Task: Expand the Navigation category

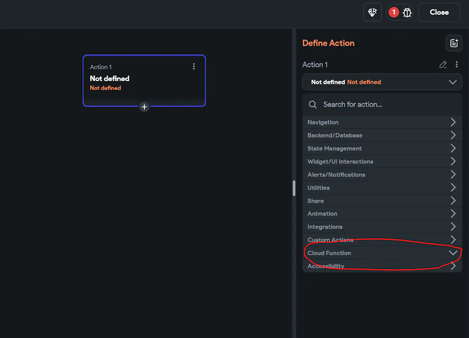Action: (382, 122)
